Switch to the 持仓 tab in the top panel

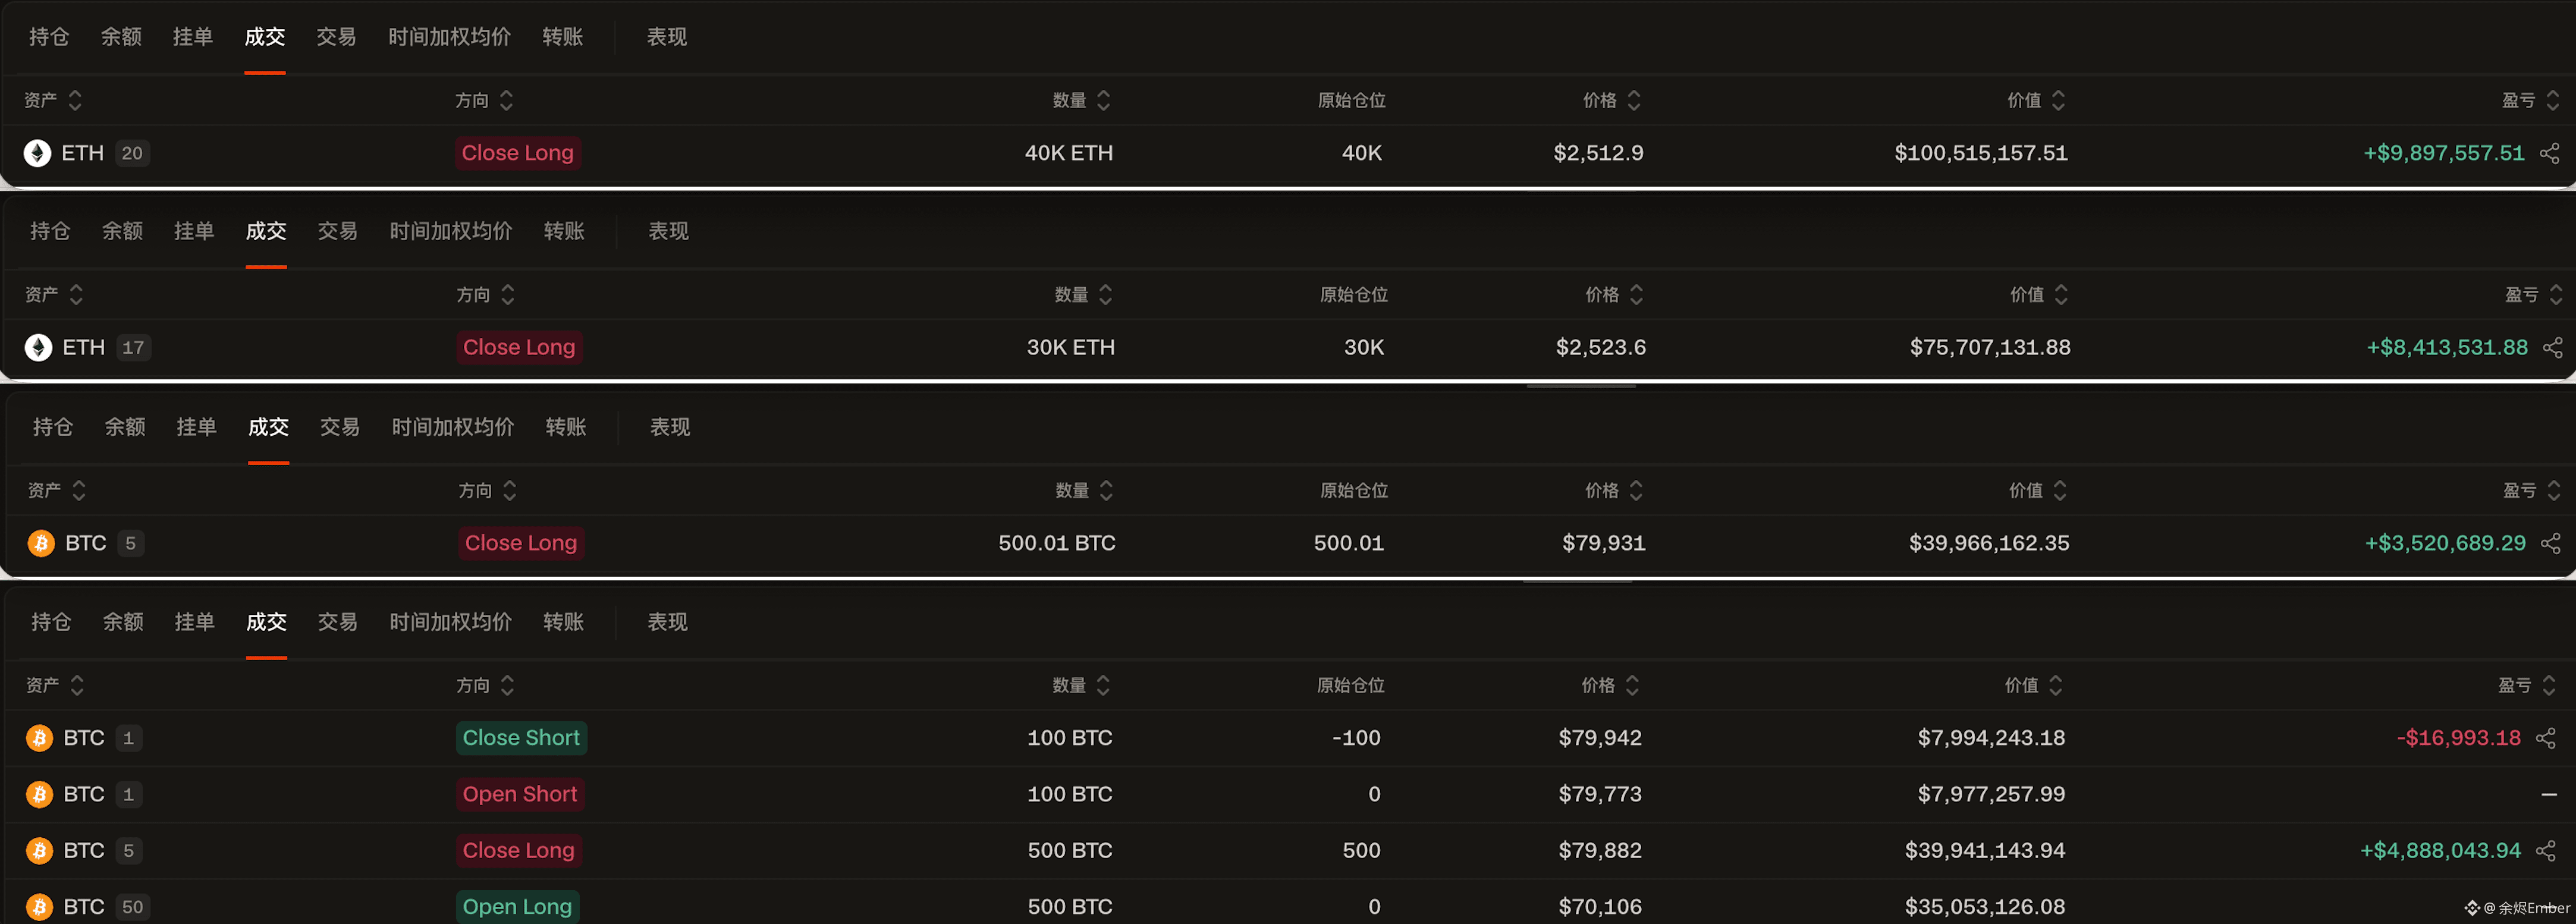(49, 37)
